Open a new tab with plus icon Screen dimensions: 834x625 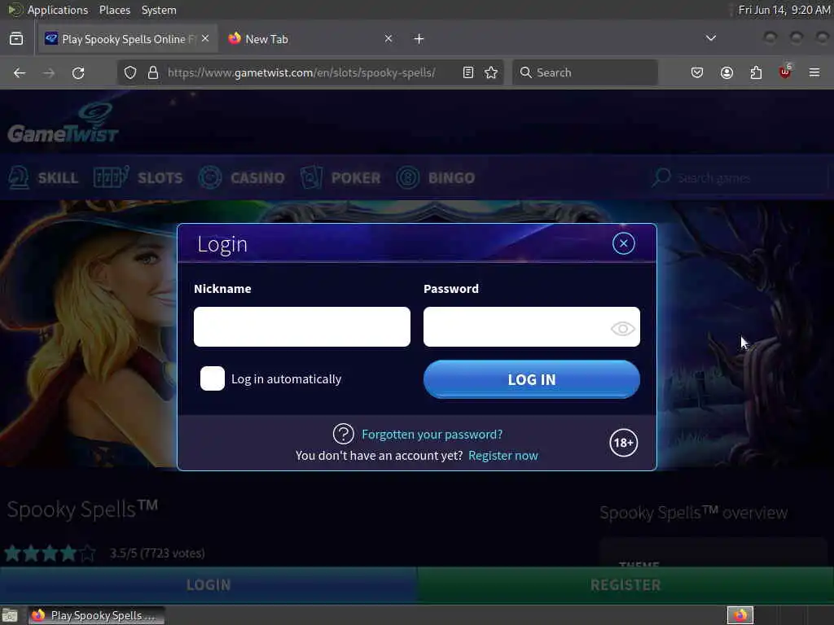(x=419, y=39)
